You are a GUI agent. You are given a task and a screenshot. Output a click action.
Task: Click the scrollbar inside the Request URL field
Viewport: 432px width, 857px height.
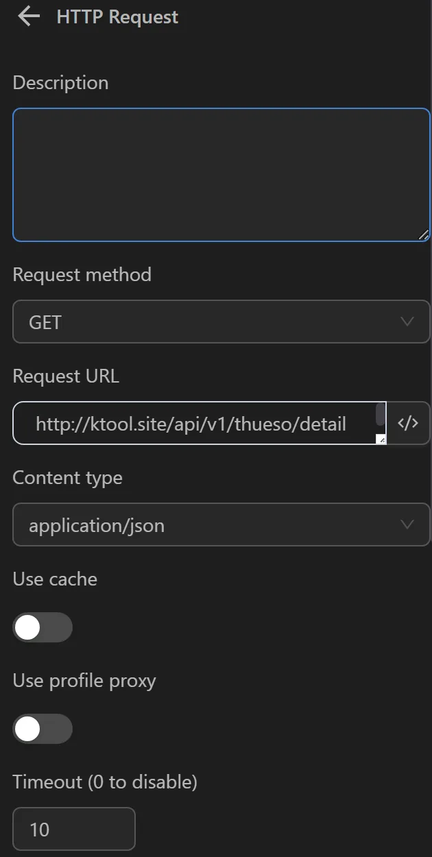(381, 413)
